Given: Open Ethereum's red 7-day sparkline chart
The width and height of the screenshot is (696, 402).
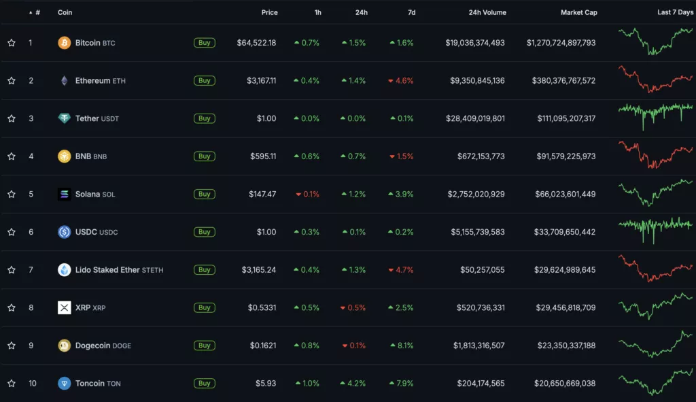Looking at the screenshot, I should 656,79.
